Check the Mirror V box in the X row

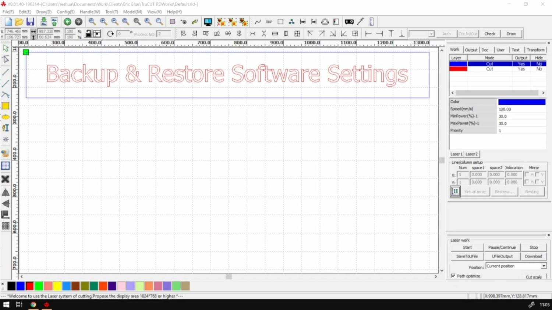click(537, 174)
